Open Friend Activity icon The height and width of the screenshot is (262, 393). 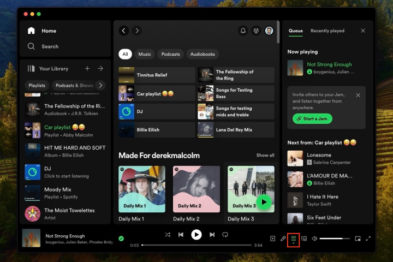click(256, 31)
